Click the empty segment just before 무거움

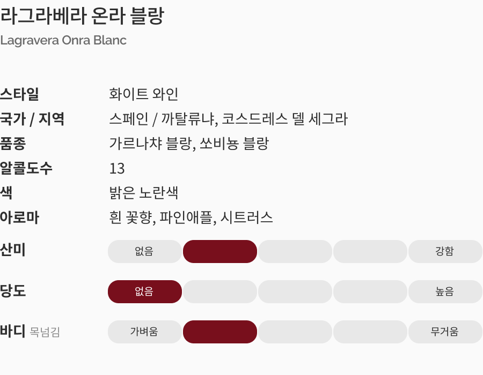pos(370,332)
